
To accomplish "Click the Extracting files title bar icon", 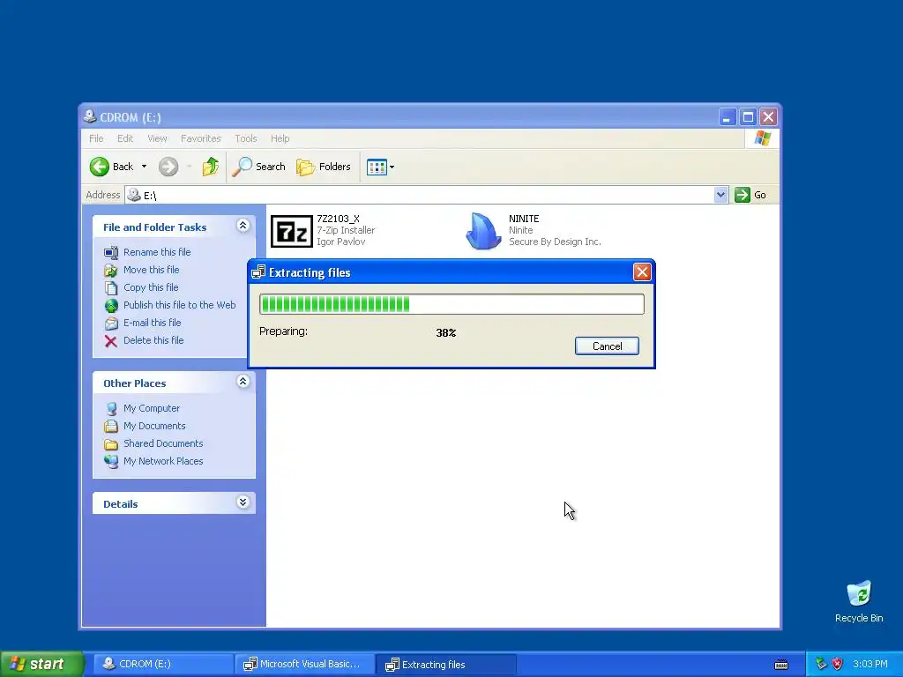I will pos(258,272).
